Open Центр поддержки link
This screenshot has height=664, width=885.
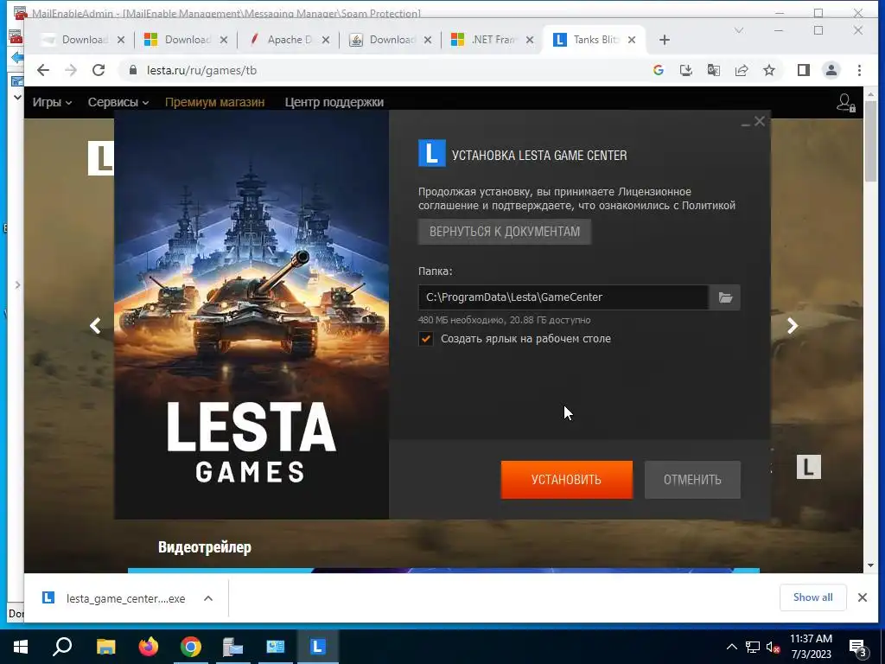(x=334, y=102)
